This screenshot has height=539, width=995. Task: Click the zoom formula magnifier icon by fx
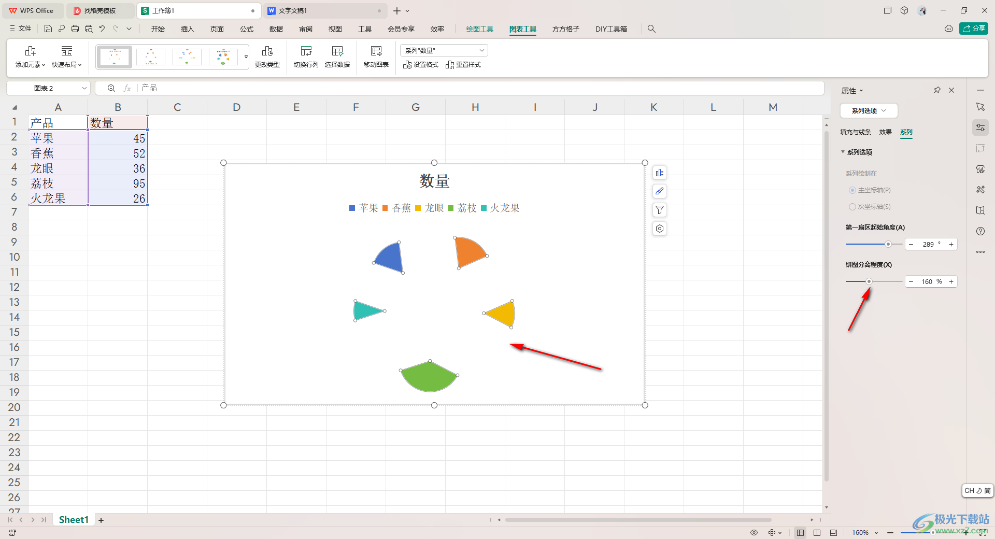tap(111, 88)
